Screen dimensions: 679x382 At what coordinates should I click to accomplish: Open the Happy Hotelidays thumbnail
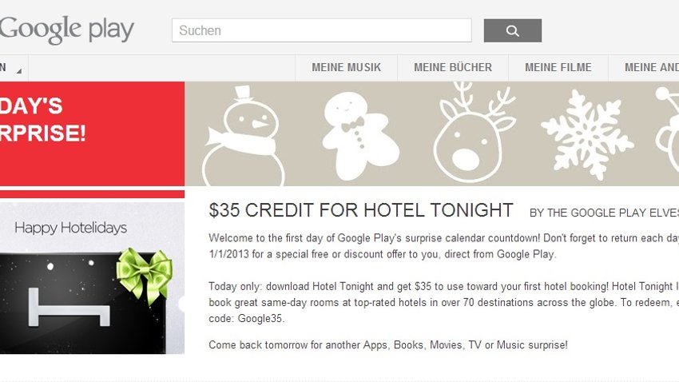[92, 278]
